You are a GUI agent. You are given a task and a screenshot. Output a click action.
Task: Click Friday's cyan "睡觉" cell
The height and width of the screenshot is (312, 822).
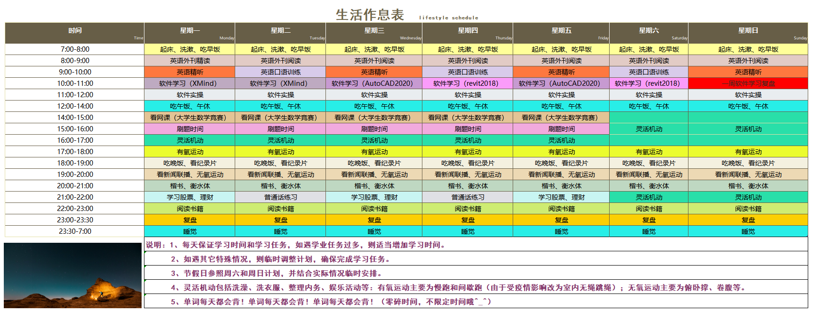pos(561,231)
